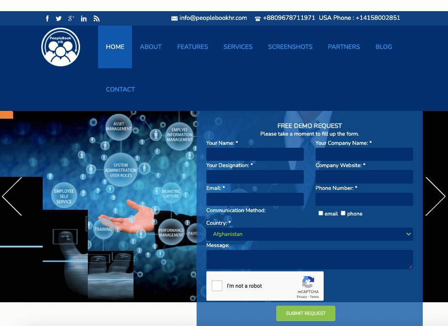Go to previous slide arrow

click(x=12, y=196)
